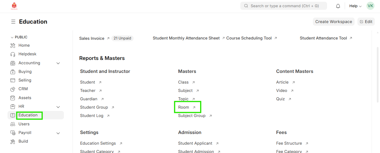
Task: Open the VK user avatar menu
Action: click(370, 6)
